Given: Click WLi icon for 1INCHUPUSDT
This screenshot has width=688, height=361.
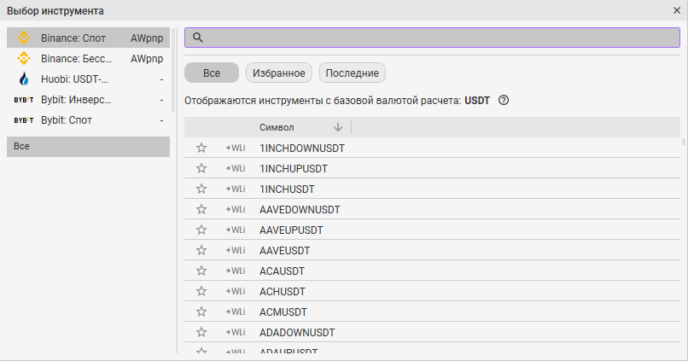Looking at the screenshot, I should tap(236, 168).
